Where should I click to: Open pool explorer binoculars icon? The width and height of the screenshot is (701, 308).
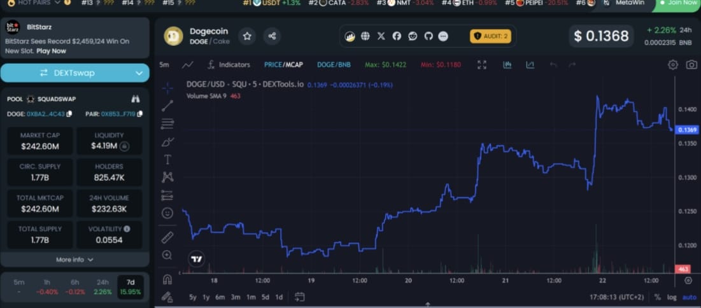(136, 99)
